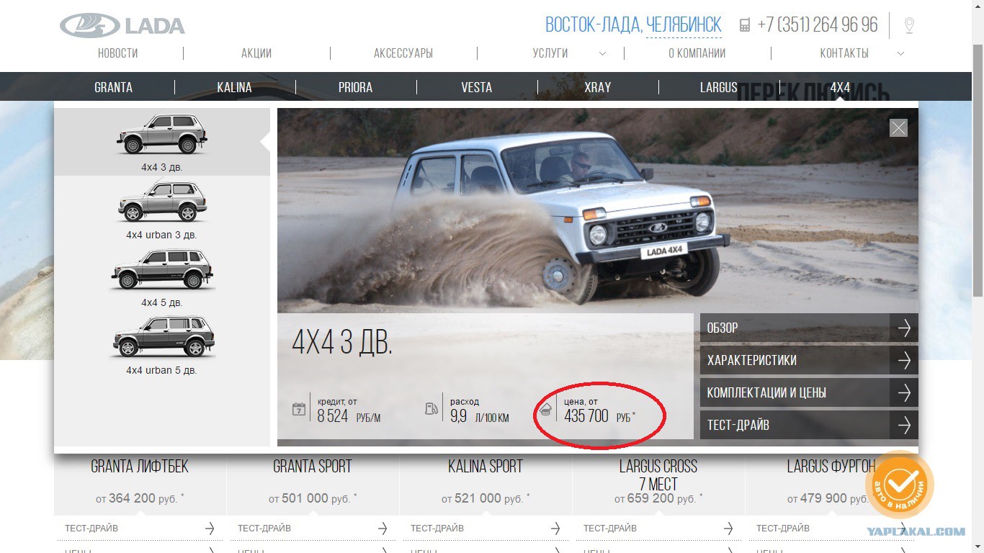Select the LARGUS model tab
The height and width of the screenshot is (553, 984).
coord(719,87)
